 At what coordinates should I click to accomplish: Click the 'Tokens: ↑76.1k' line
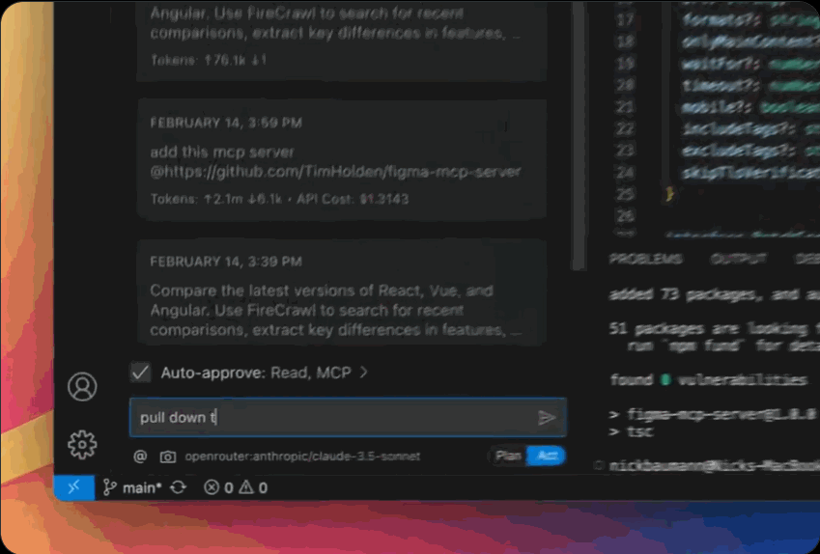209,60
